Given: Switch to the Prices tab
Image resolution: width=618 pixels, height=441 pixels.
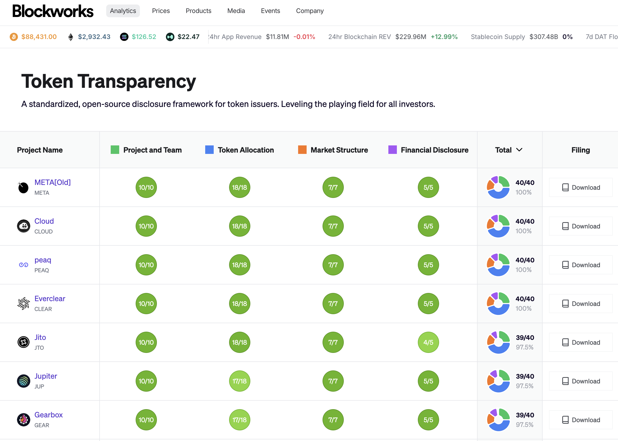Looking at the screenshot, I should pyautogui.click(x=161, y=11).
